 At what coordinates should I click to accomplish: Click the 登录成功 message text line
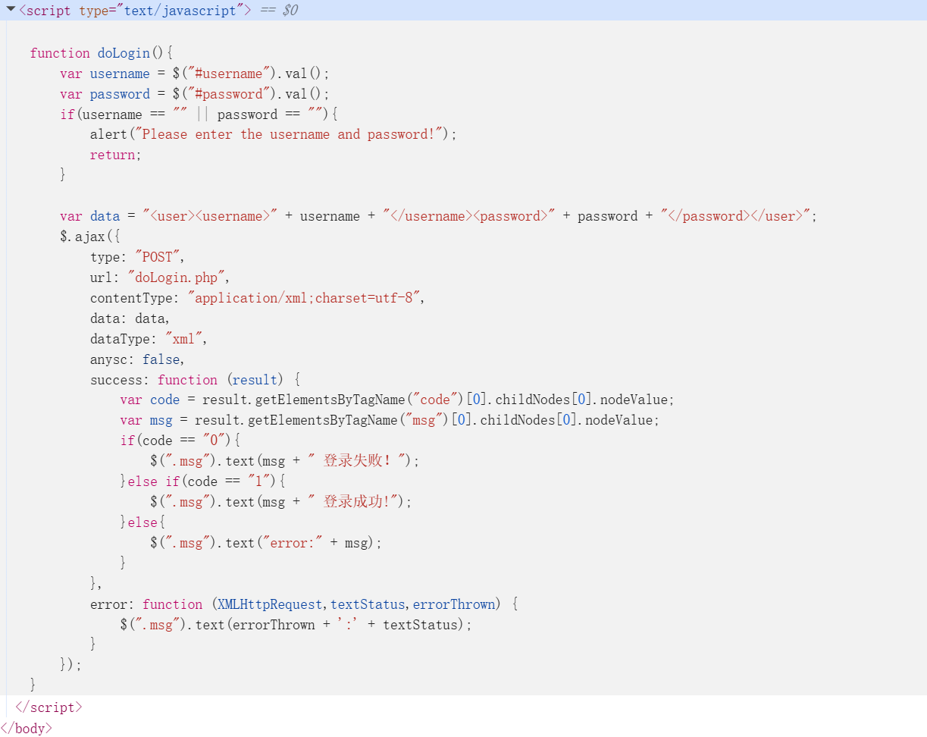point(281,502)
